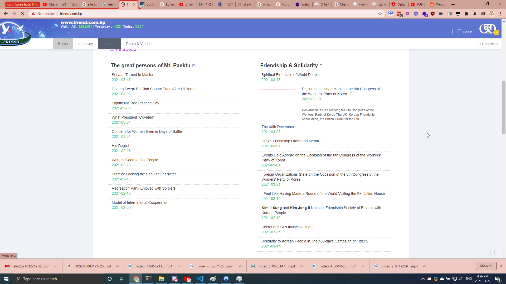The image size is (506, 284).
Task: Open the article Servant Turned to Master
Action: tap(132, 75)
